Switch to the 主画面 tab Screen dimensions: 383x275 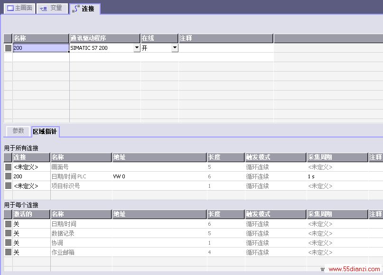click(x=19, y=8)
